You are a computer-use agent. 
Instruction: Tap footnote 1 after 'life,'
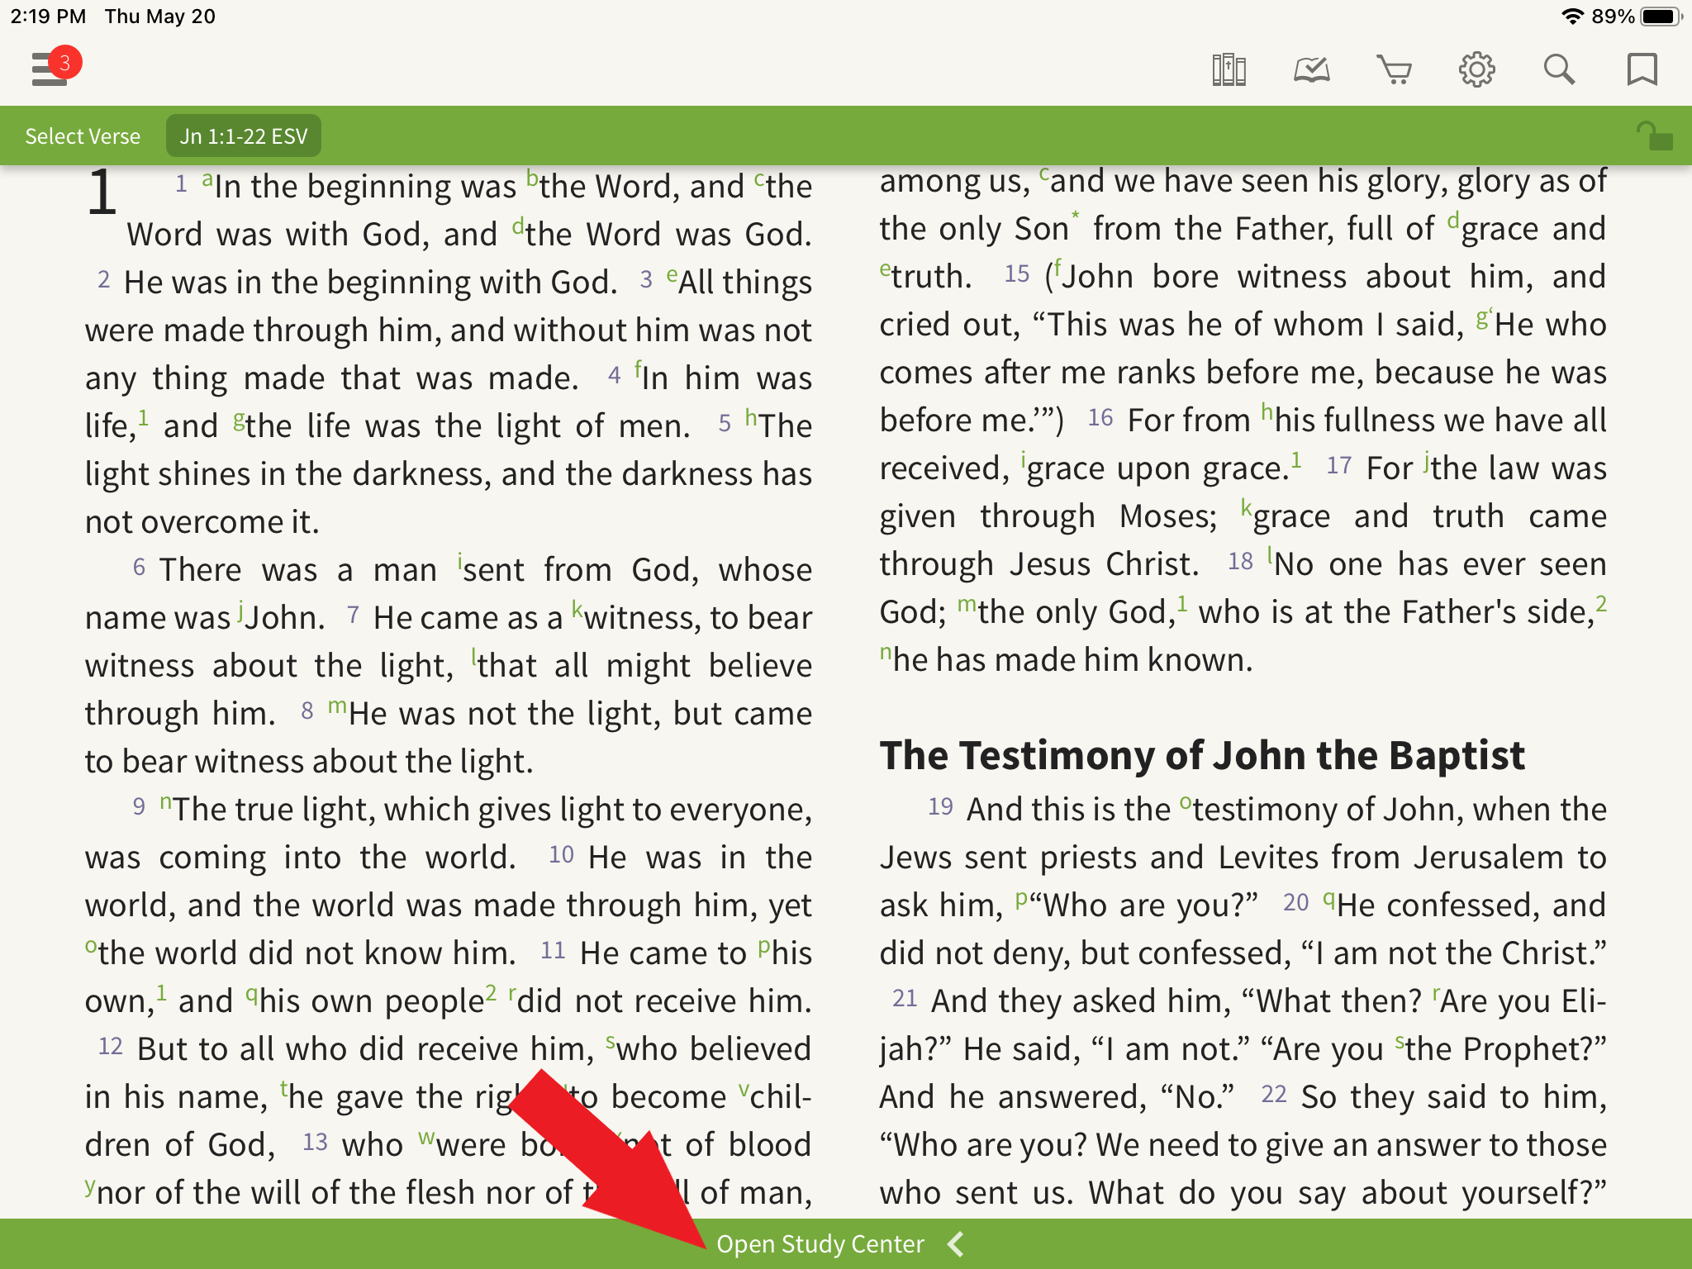tap(143, 416)
